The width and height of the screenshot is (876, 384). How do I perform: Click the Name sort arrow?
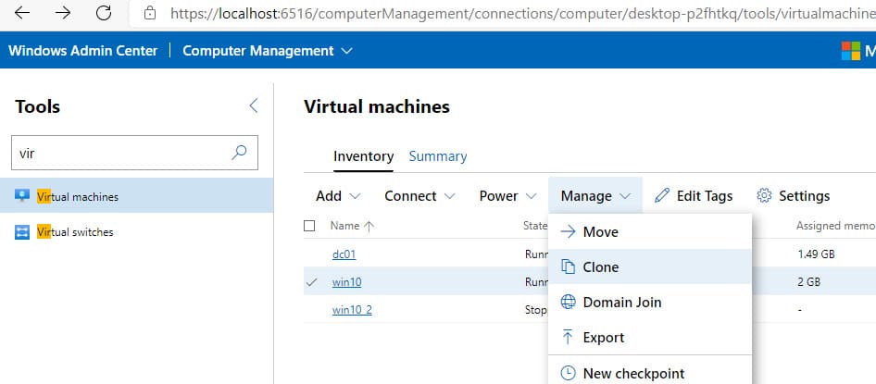point(369,226)
